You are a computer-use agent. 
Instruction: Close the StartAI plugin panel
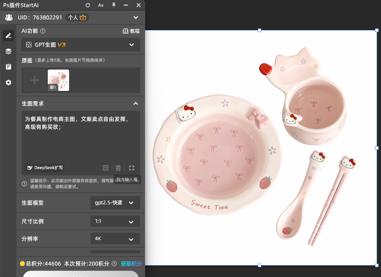(x=139, y=5)
